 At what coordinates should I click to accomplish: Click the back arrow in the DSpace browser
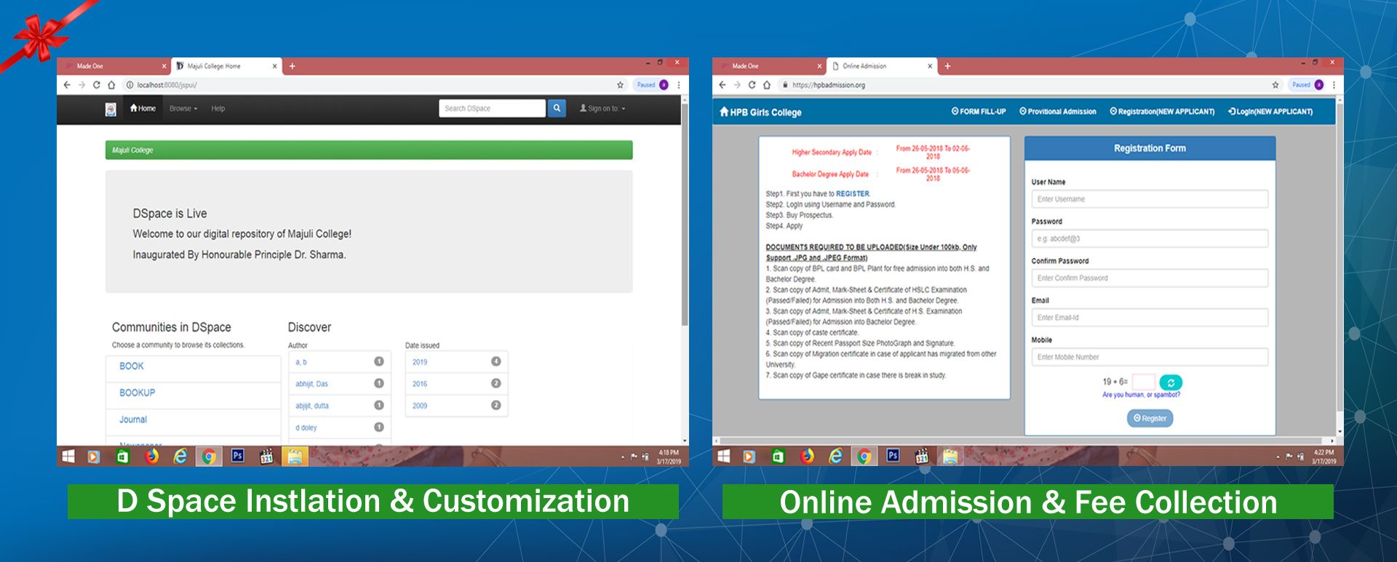tap(67, 85)
